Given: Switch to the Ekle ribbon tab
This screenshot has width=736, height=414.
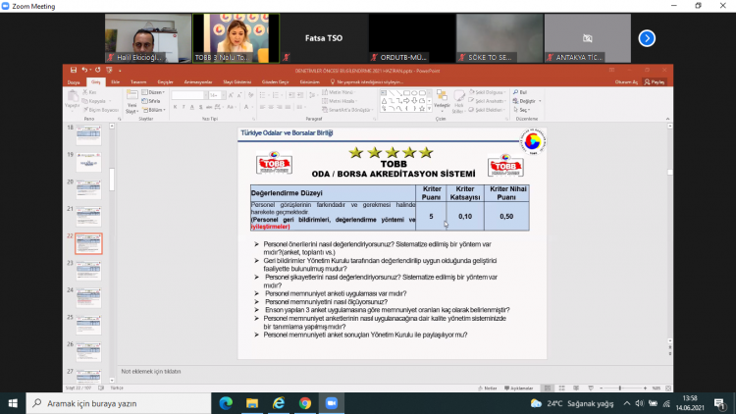Looking at the screenshot, I should coord(115,82).
